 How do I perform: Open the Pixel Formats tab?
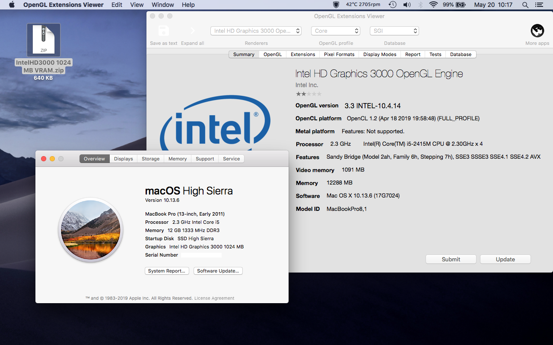tap(339, 54)
